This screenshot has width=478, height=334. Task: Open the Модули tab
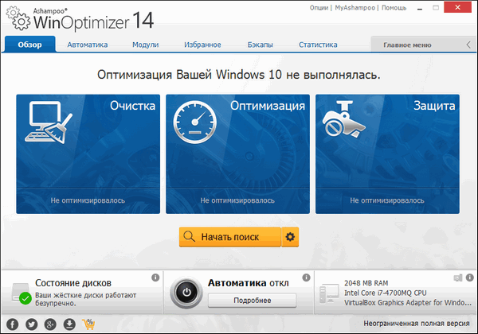coord(146,45)
